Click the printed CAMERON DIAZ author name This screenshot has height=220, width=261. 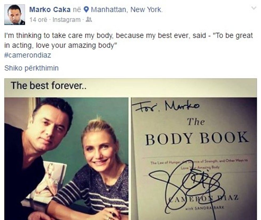coord(203,198)
